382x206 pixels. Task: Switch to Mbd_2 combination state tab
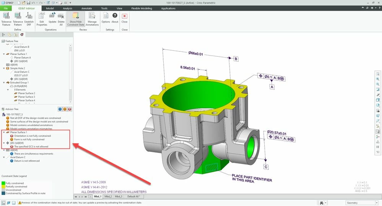(x=108, y=196)
